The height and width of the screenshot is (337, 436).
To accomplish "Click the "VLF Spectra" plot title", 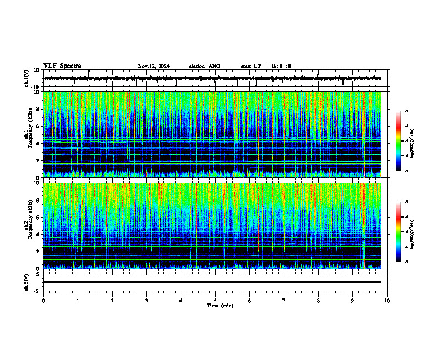I will coord(62,66).
